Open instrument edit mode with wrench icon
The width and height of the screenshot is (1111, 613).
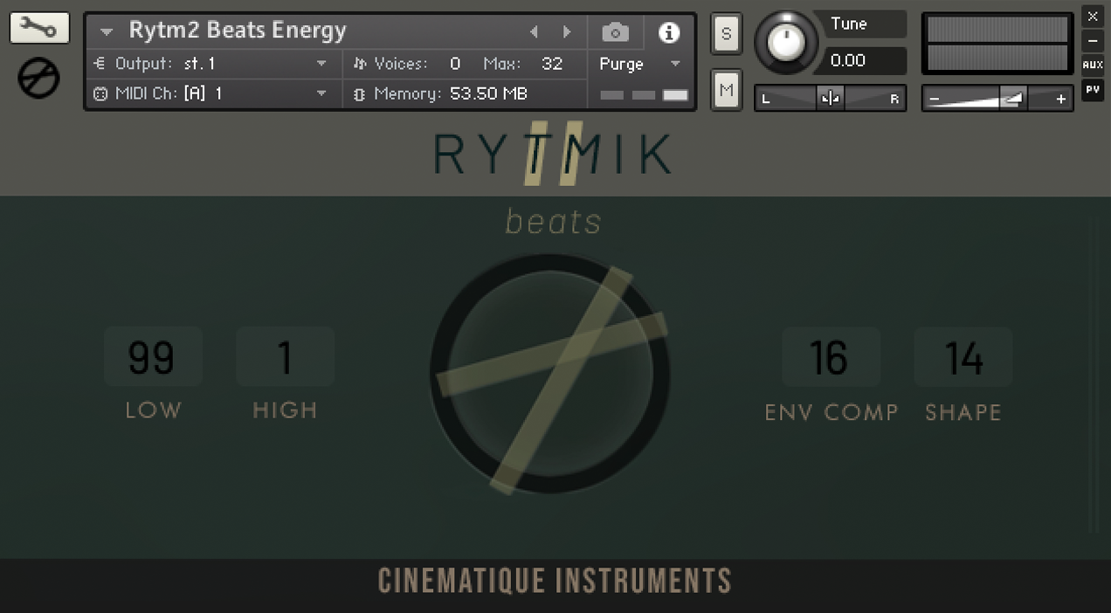[39, 28]
